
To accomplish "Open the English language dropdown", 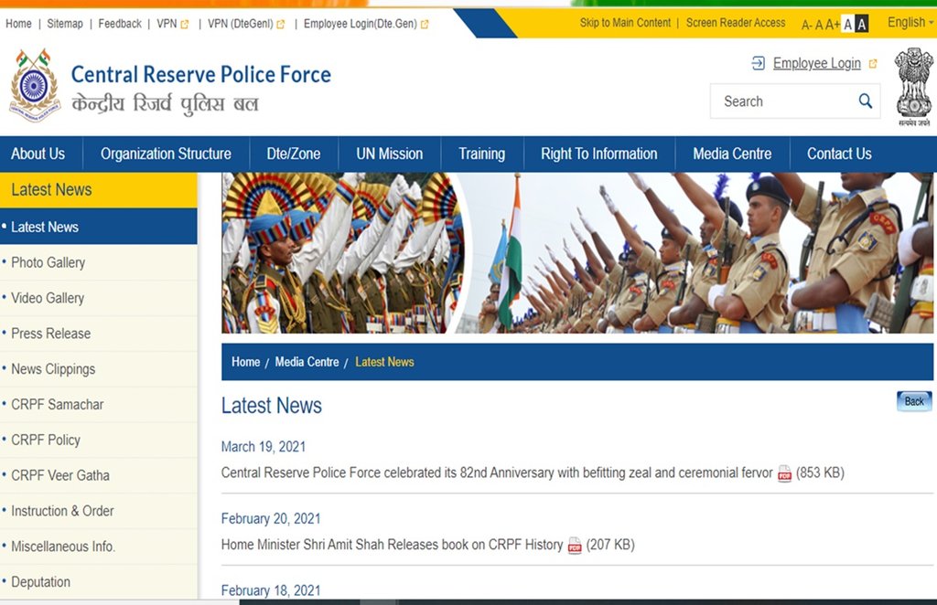I will [x=910, y=23].
